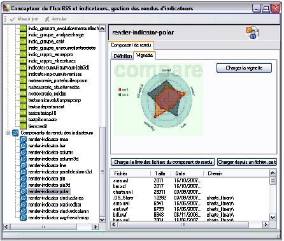Select the Vignette tab
Image resolution: width=284 pixels, height=241 pixels.
pyautogui.click(x=145, y=55)
